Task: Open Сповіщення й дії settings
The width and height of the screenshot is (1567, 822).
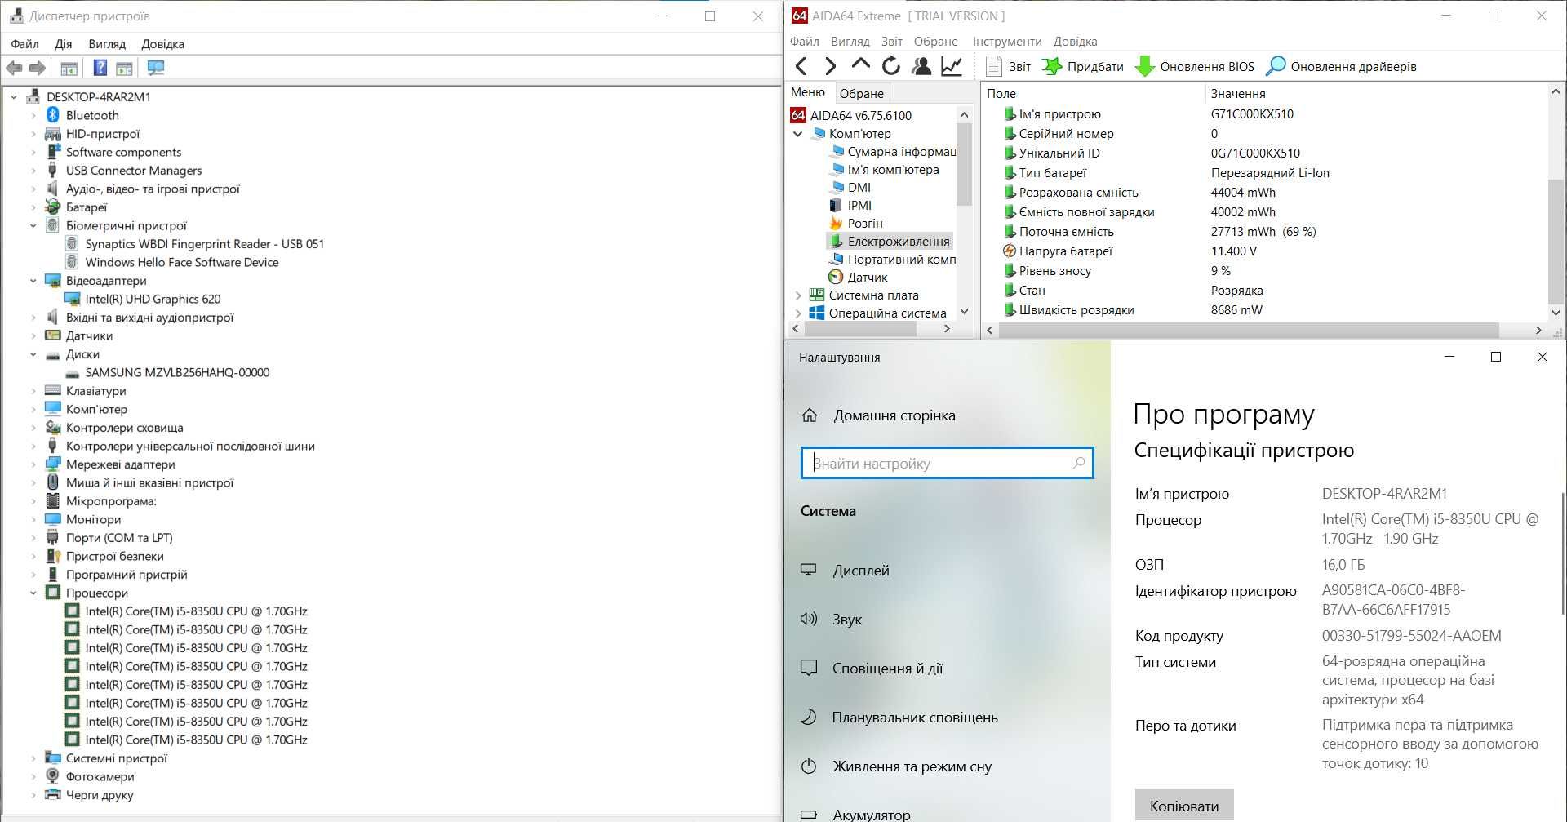Action: pos(887,669)
